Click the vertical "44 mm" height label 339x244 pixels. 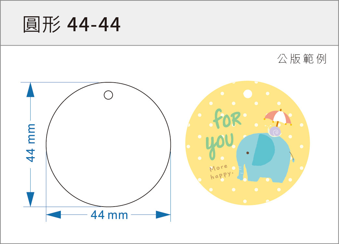(x=31, y=142)
